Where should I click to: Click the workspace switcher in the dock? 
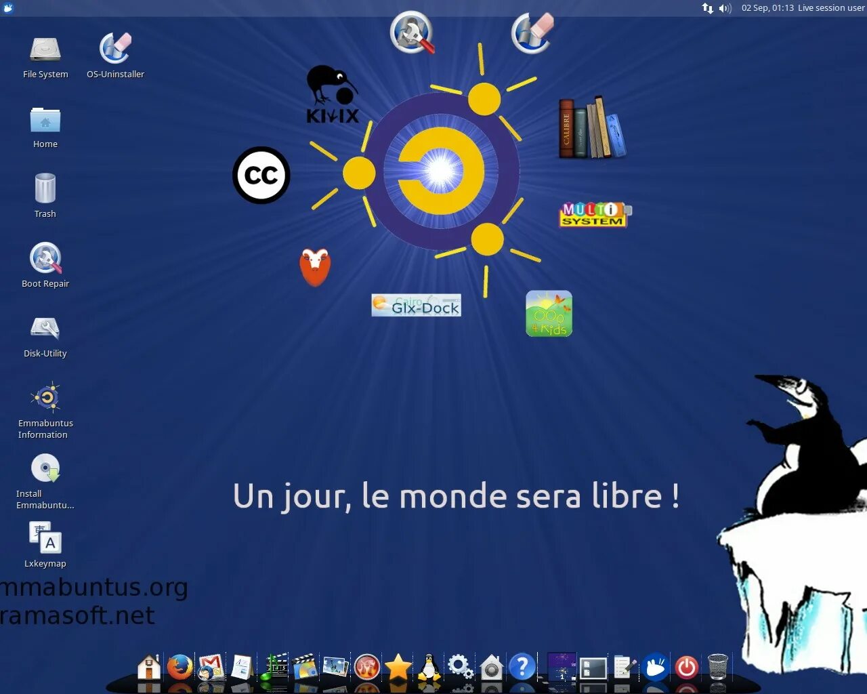point(562,667)
